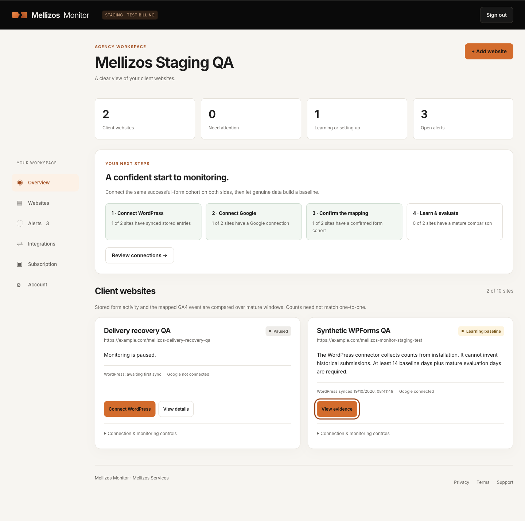The height and width of the screenshot is (521, 525).
Task: Click the mellizos-monitor-staging-test URL text
Action: pyautogui.click(x=369, y=340)
